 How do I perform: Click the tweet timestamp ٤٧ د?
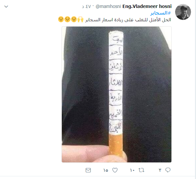click(x=86, y=7)
